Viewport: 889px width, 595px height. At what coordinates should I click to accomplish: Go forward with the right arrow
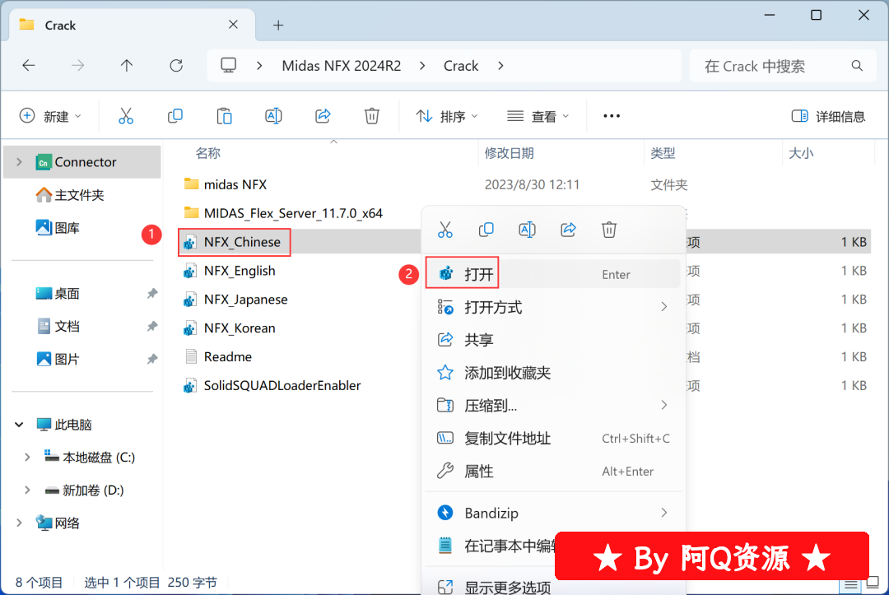pos(77,66)
